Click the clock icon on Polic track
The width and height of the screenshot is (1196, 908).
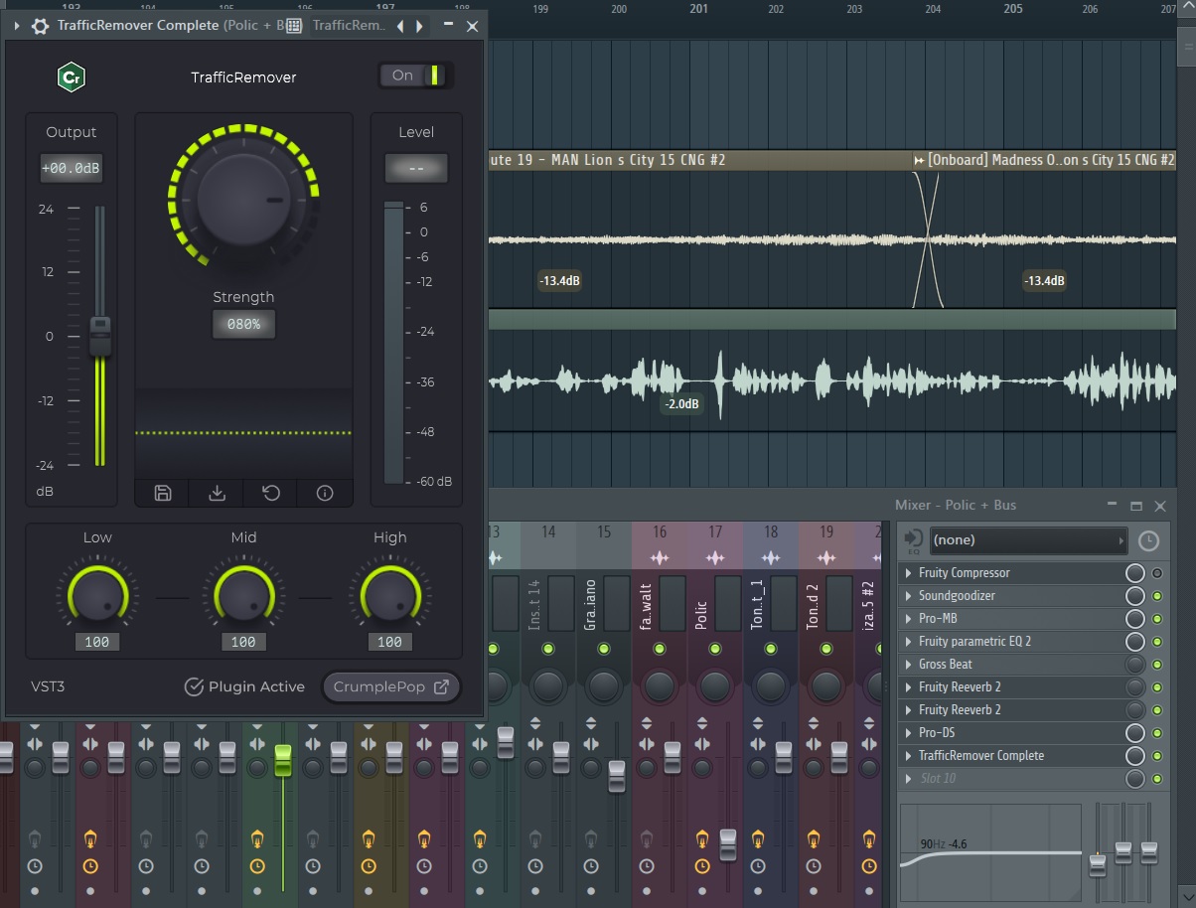click(702, 866)
